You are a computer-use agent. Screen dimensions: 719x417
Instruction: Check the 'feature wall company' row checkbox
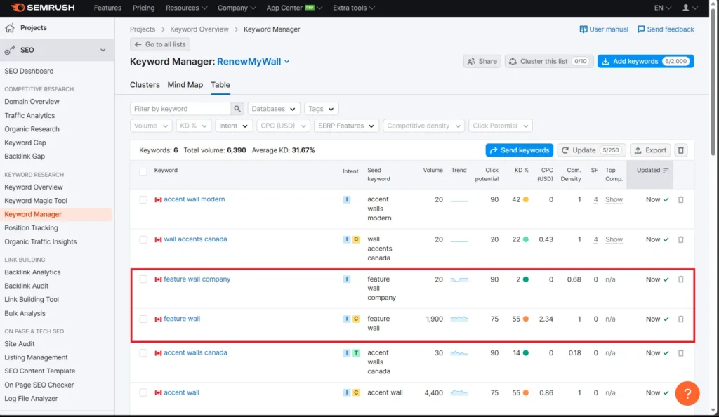(143, 279)
